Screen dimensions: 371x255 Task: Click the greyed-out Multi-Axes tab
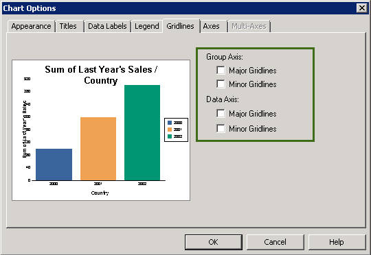pos(249,26)
